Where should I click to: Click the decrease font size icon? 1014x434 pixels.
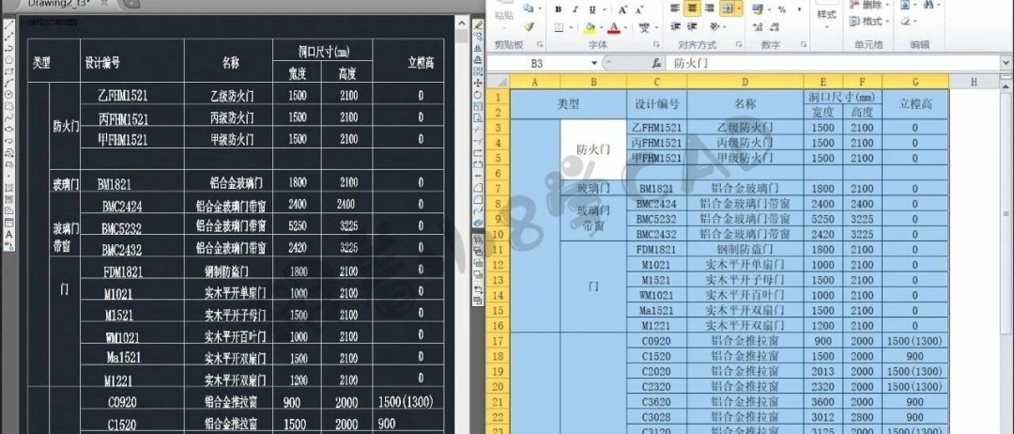point(639,9)
